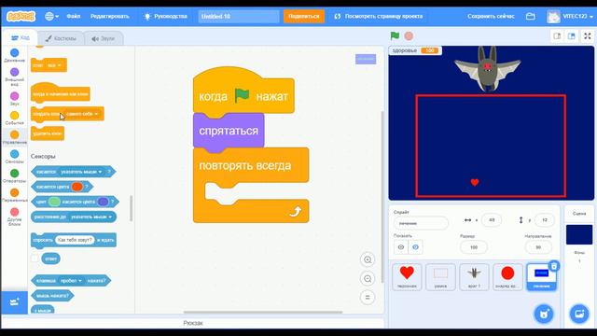Open клавиша block's пробел dropdown
Viewport: 597px width, 336px height.
tap(71, 281)
